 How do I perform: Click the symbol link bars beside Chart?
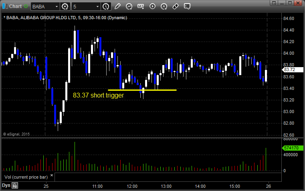click(x=5, y=6)
